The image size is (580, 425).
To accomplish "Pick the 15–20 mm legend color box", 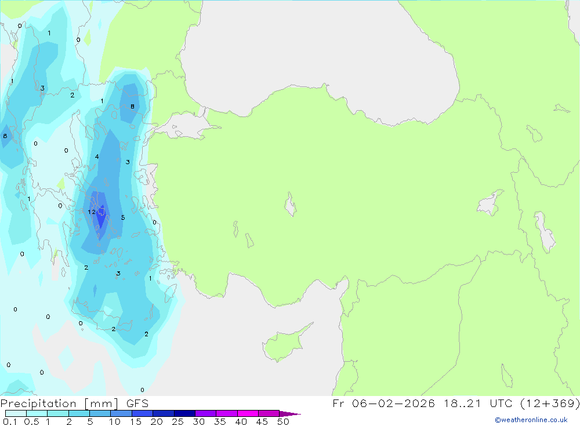I will tap(143, 413).
